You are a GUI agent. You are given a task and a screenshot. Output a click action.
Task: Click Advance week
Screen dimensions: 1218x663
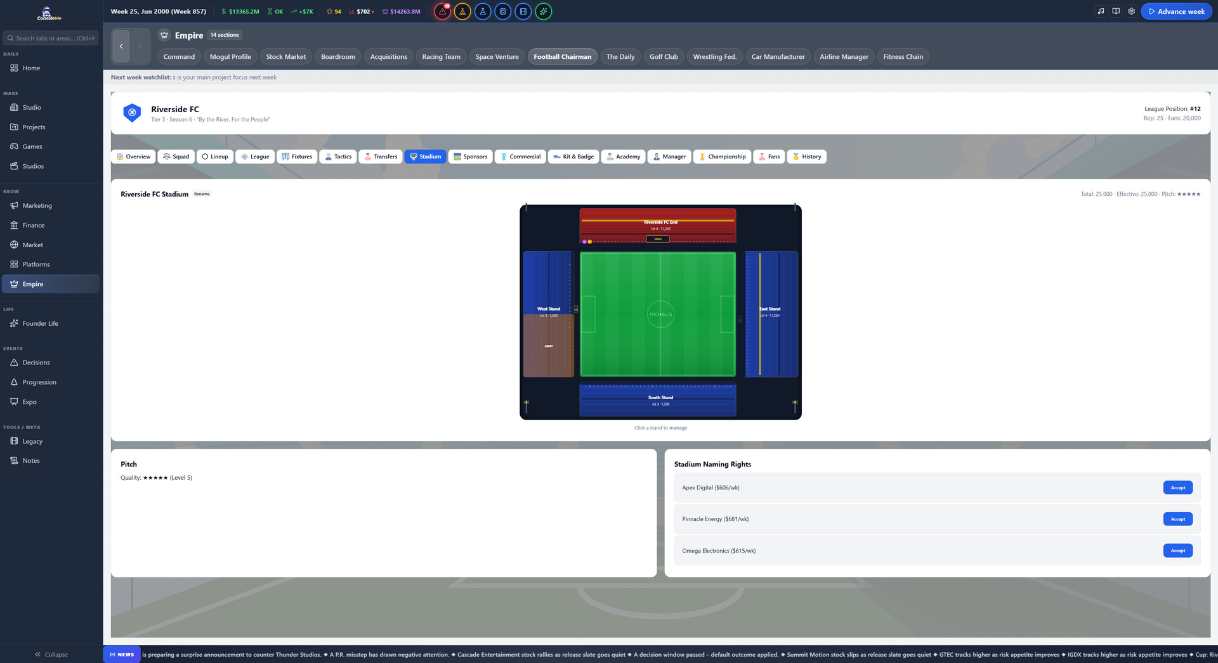point(1176,11)
